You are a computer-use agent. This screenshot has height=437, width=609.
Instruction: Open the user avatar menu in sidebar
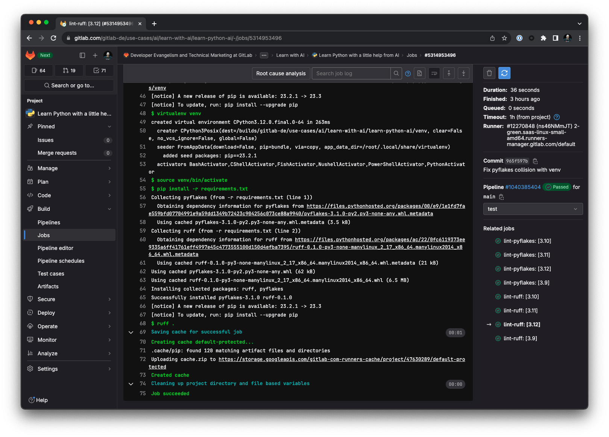[108, 55]
